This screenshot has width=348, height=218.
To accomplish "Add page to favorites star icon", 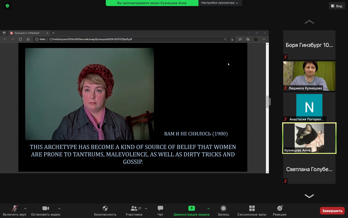I will point(232,39).
